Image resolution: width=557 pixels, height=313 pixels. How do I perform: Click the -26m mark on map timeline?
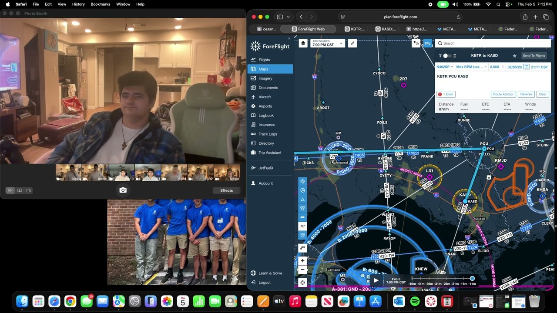click(446, 284)
